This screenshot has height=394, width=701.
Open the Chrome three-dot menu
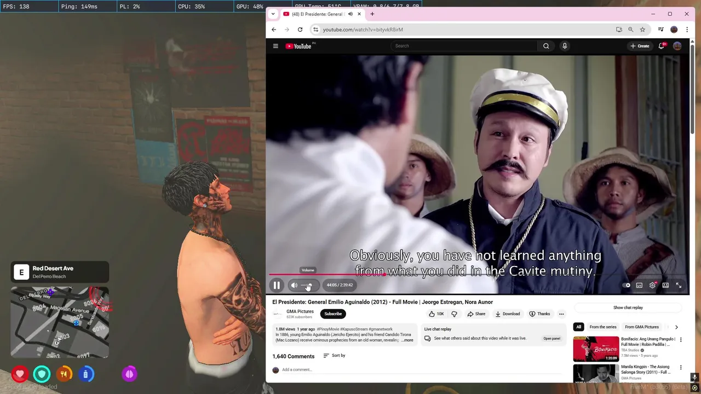tap(687, 30)
